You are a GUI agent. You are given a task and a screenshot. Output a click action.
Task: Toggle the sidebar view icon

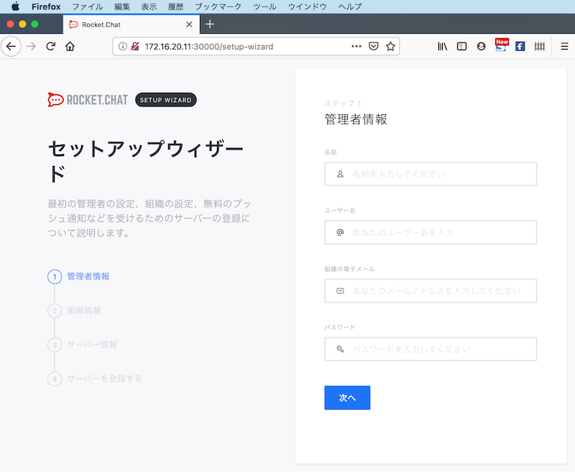point(461,47)
